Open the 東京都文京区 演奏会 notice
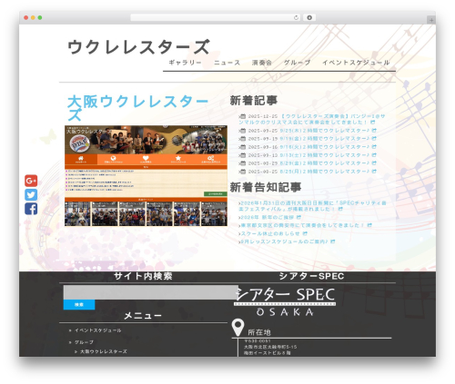The width and height of the screenshot is (455, 384). (302, 225)
